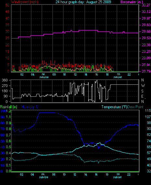Select temperature axis value 49
151x185 pixels.
point(149,159)
